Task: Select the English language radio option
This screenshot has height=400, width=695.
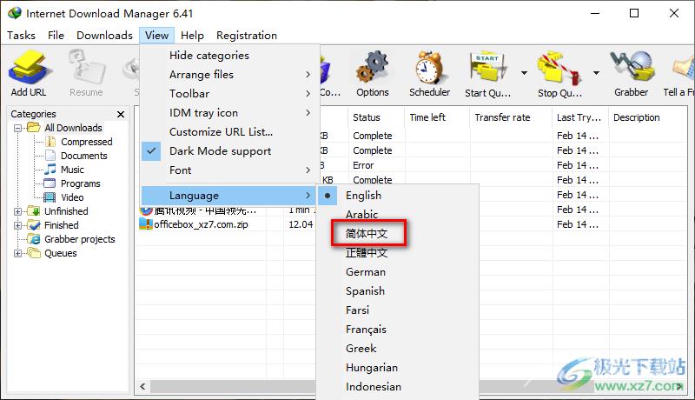Action: click(328, 195)
